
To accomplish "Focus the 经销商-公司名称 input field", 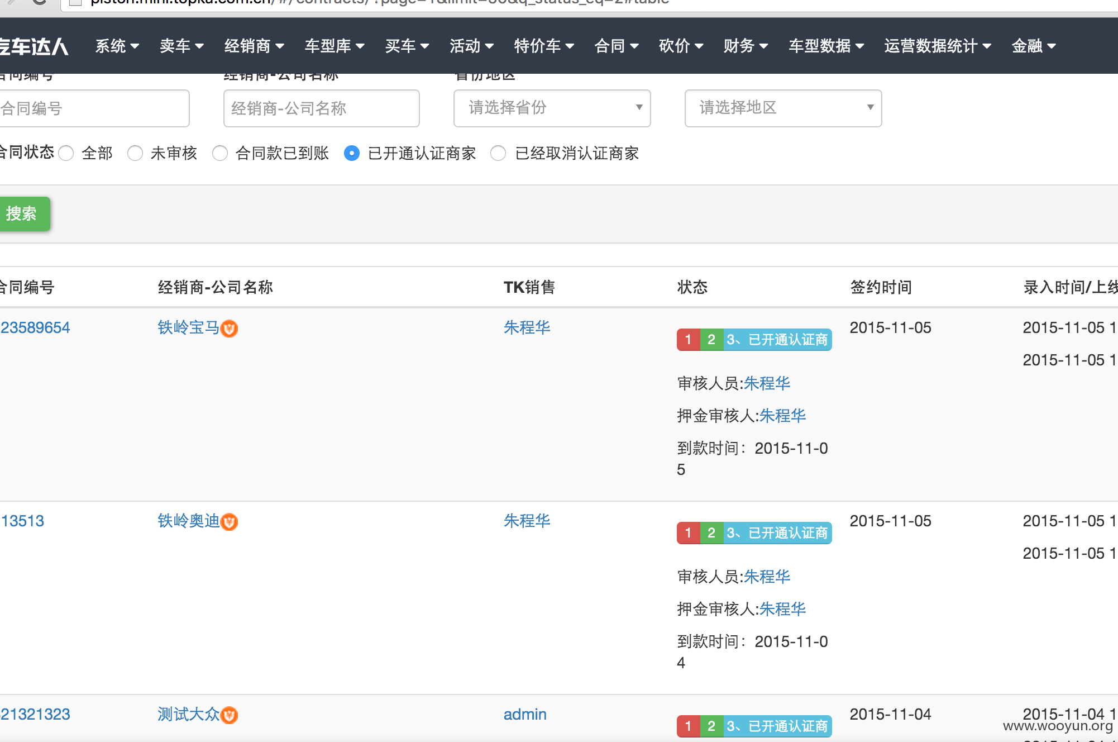I will tap(322, 108).
